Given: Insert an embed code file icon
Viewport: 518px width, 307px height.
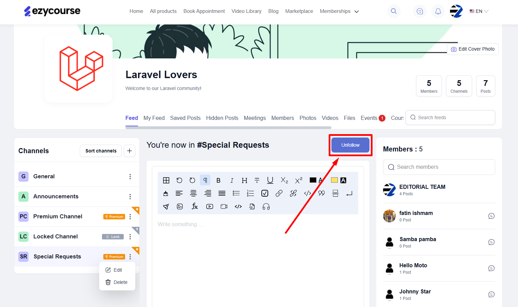Looking at the screenshot, I should click(252, 206).
